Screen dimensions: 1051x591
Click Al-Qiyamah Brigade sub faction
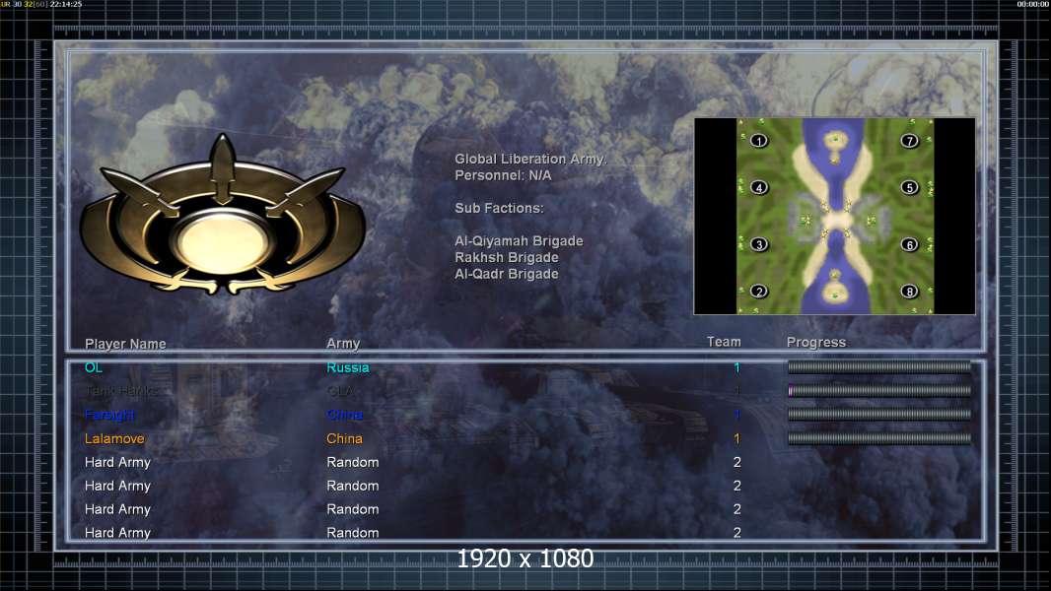(x=519, y=241)
